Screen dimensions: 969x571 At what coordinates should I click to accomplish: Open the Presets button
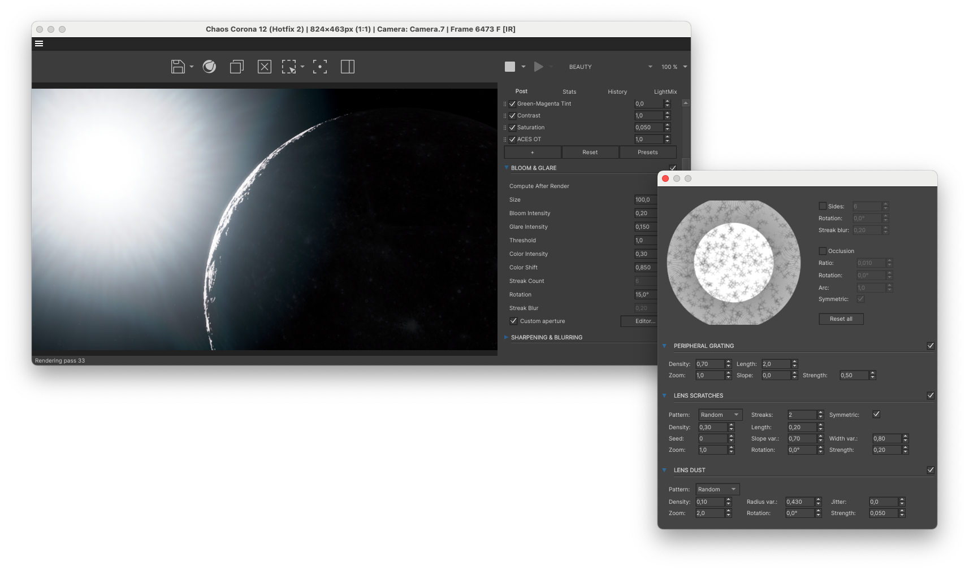pos(648,152)
